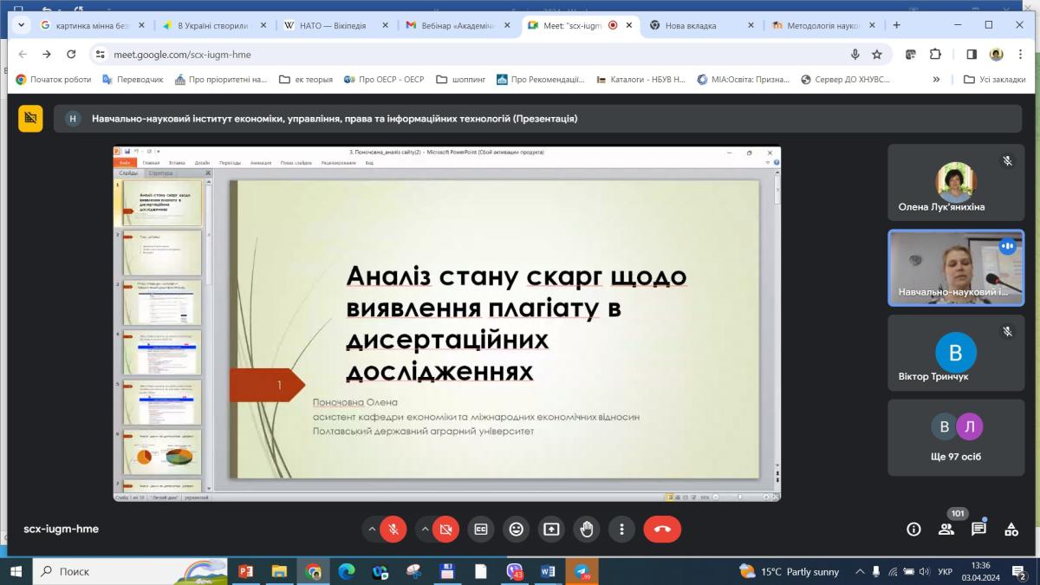
Task: Click the raise hand icon
Action: click(587, 529)
